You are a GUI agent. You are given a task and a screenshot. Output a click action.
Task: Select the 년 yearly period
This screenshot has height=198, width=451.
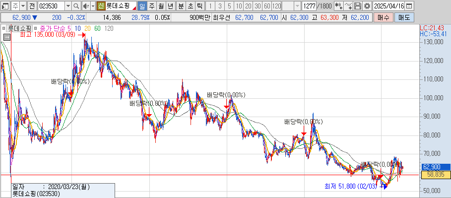pyautogui.click(x=170, y=5)
